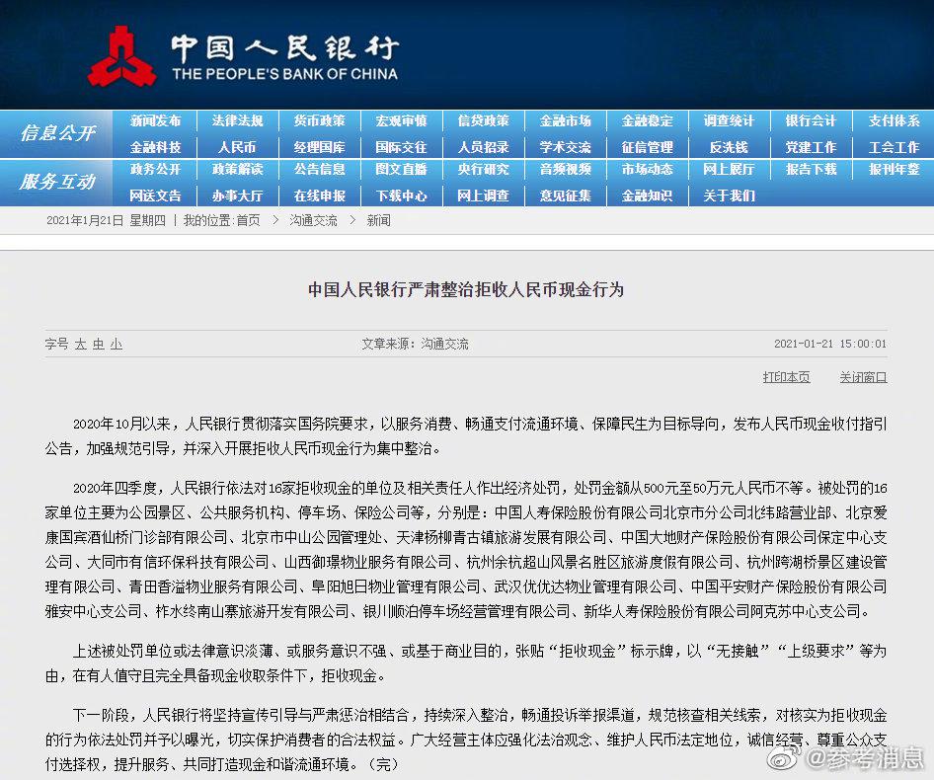Open 图文直播 under service interaction
Viewport: 934px width, 780px height.
pos(402,169)
